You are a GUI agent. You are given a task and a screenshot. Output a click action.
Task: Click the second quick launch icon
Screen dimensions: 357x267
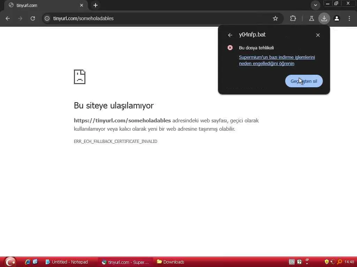(x=35, y=262)
